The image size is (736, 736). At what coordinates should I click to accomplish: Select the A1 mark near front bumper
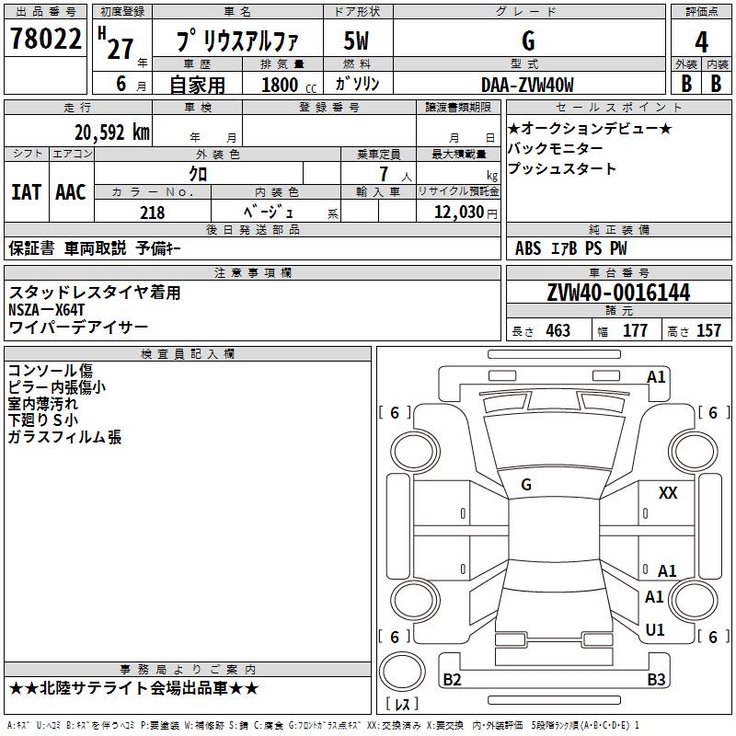pyautogui.click(x=656, y=377)
